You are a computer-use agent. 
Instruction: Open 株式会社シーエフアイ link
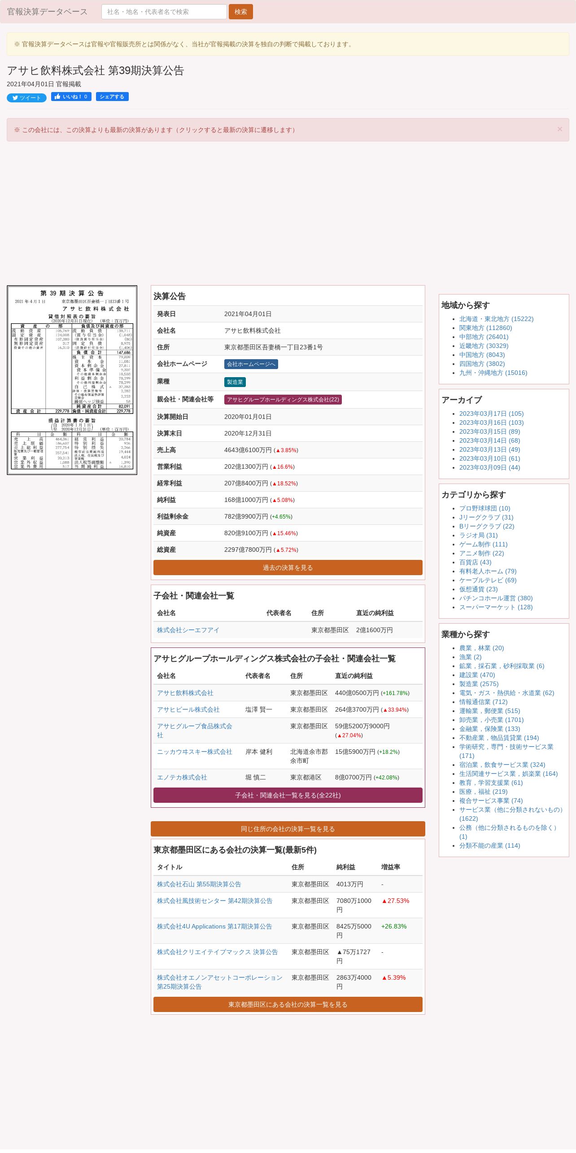pyautogui.click(x=188, y=630)
